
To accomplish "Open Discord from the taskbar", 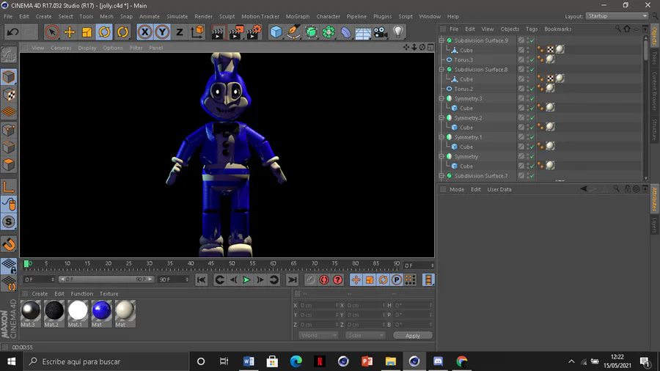I will (x=438, y=361).
